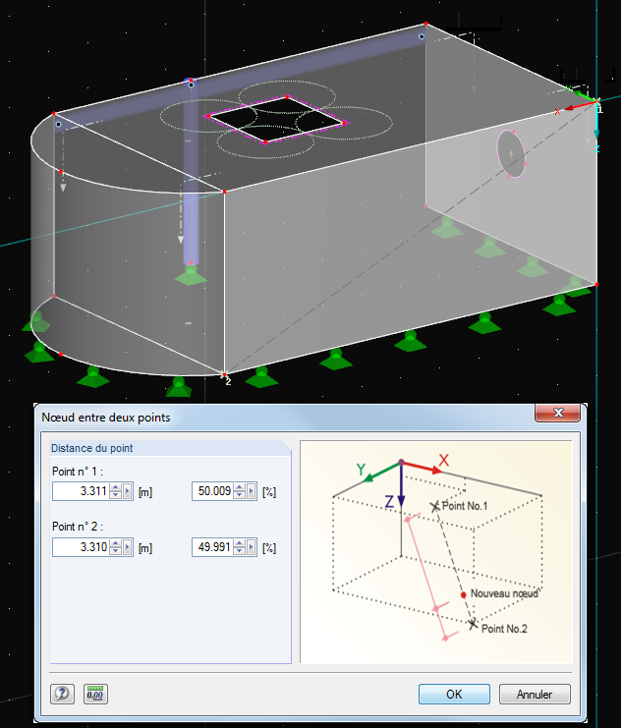The image size is (621, 728).
Task: Select the green support under the column
Action: [191, 275]
